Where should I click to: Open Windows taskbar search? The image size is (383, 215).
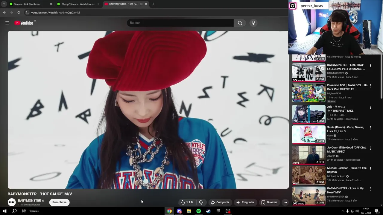click(x=14, y=211)
